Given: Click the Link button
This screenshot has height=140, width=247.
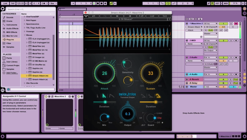Looking at the screenshot, I should coord(5,3).
